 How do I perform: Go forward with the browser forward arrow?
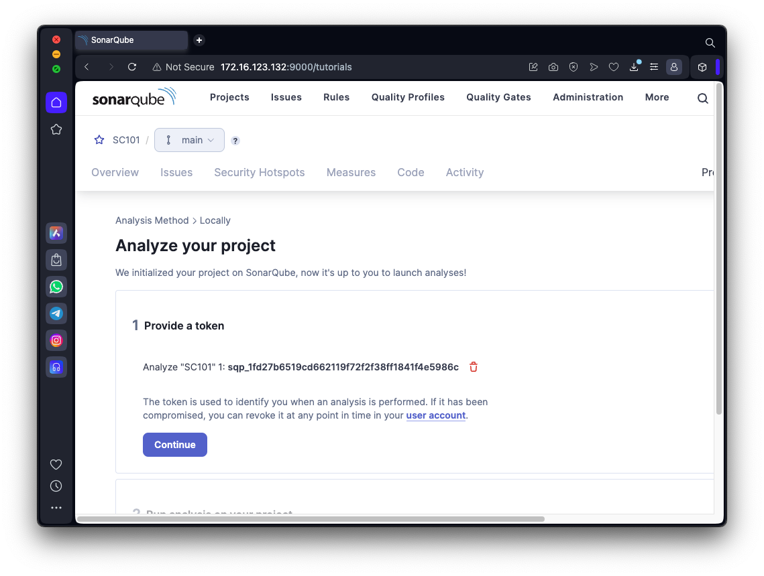111,67
